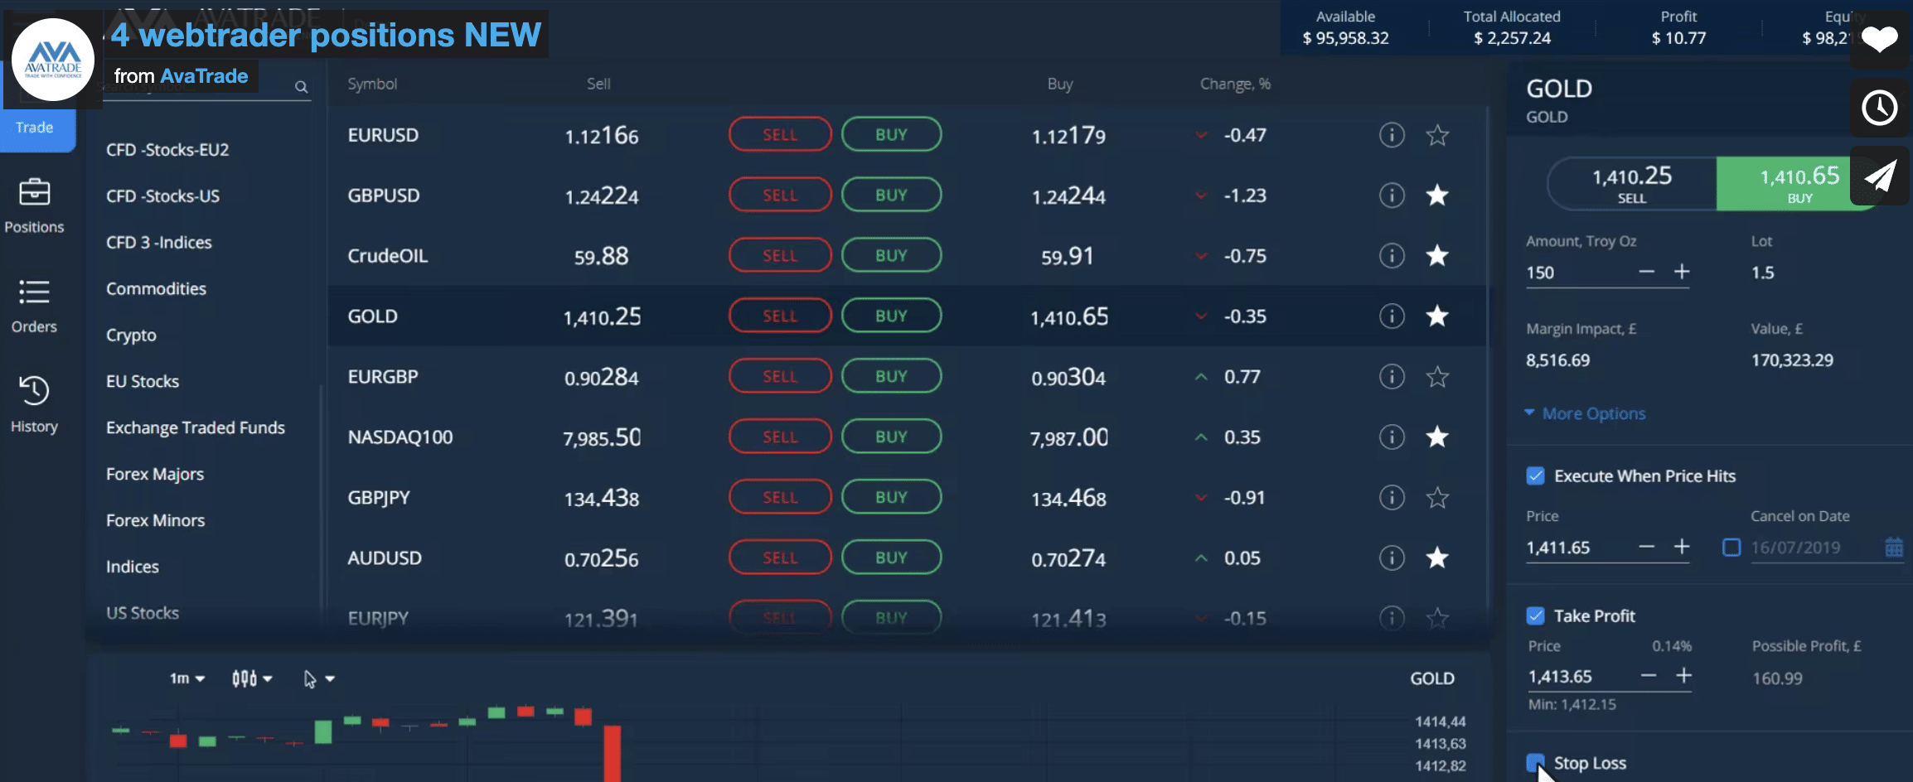1913x782 pixels.
Task: Select Forex Majors category
Action: (x=155, y=475)
